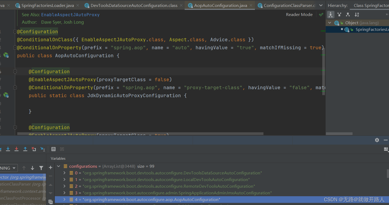Click the editor vertical scrollbar
The height and width of the screenshot is (205, 389).
click(x=324, y=72)
